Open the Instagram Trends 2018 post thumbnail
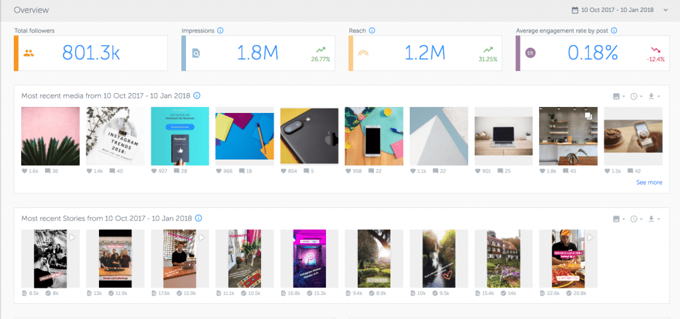This screenshot has width=680, height=319. (115, 136)
